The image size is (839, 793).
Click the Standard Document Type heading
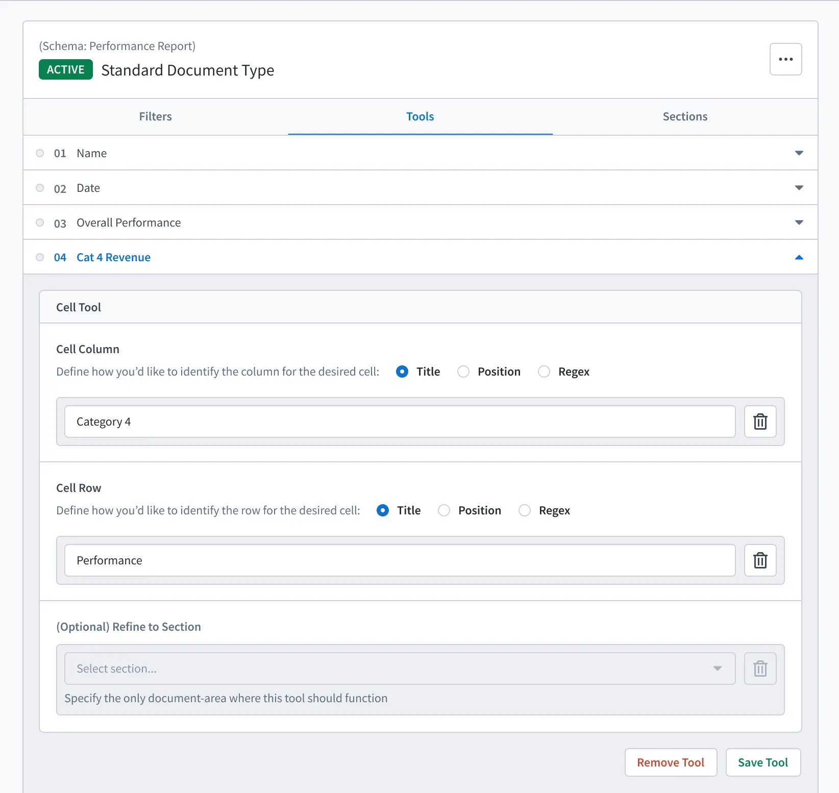[x=188, y=70]
